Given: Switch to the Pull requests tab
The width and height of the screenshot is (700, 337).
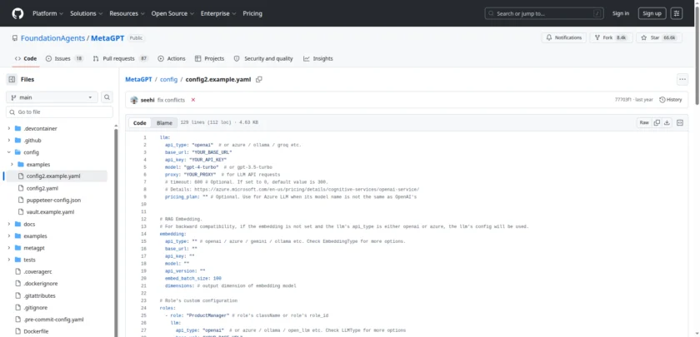Looking at the screenshot, I should tap(121, 58).
